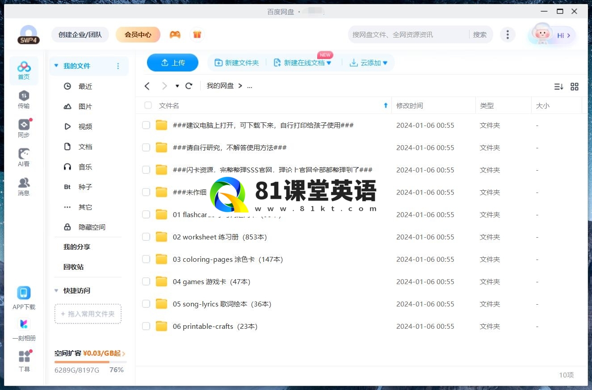Click the Hi assistant mascot button
The width and height of the screenshot is (592, 390).
pos(552,35)
